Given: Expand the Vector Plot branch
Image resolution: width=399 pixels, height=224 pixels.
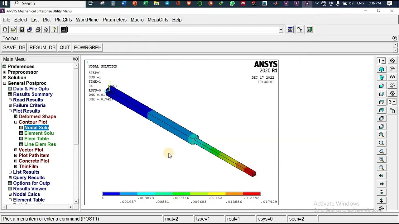Looking at the screenshot, I should click(16, 150).
